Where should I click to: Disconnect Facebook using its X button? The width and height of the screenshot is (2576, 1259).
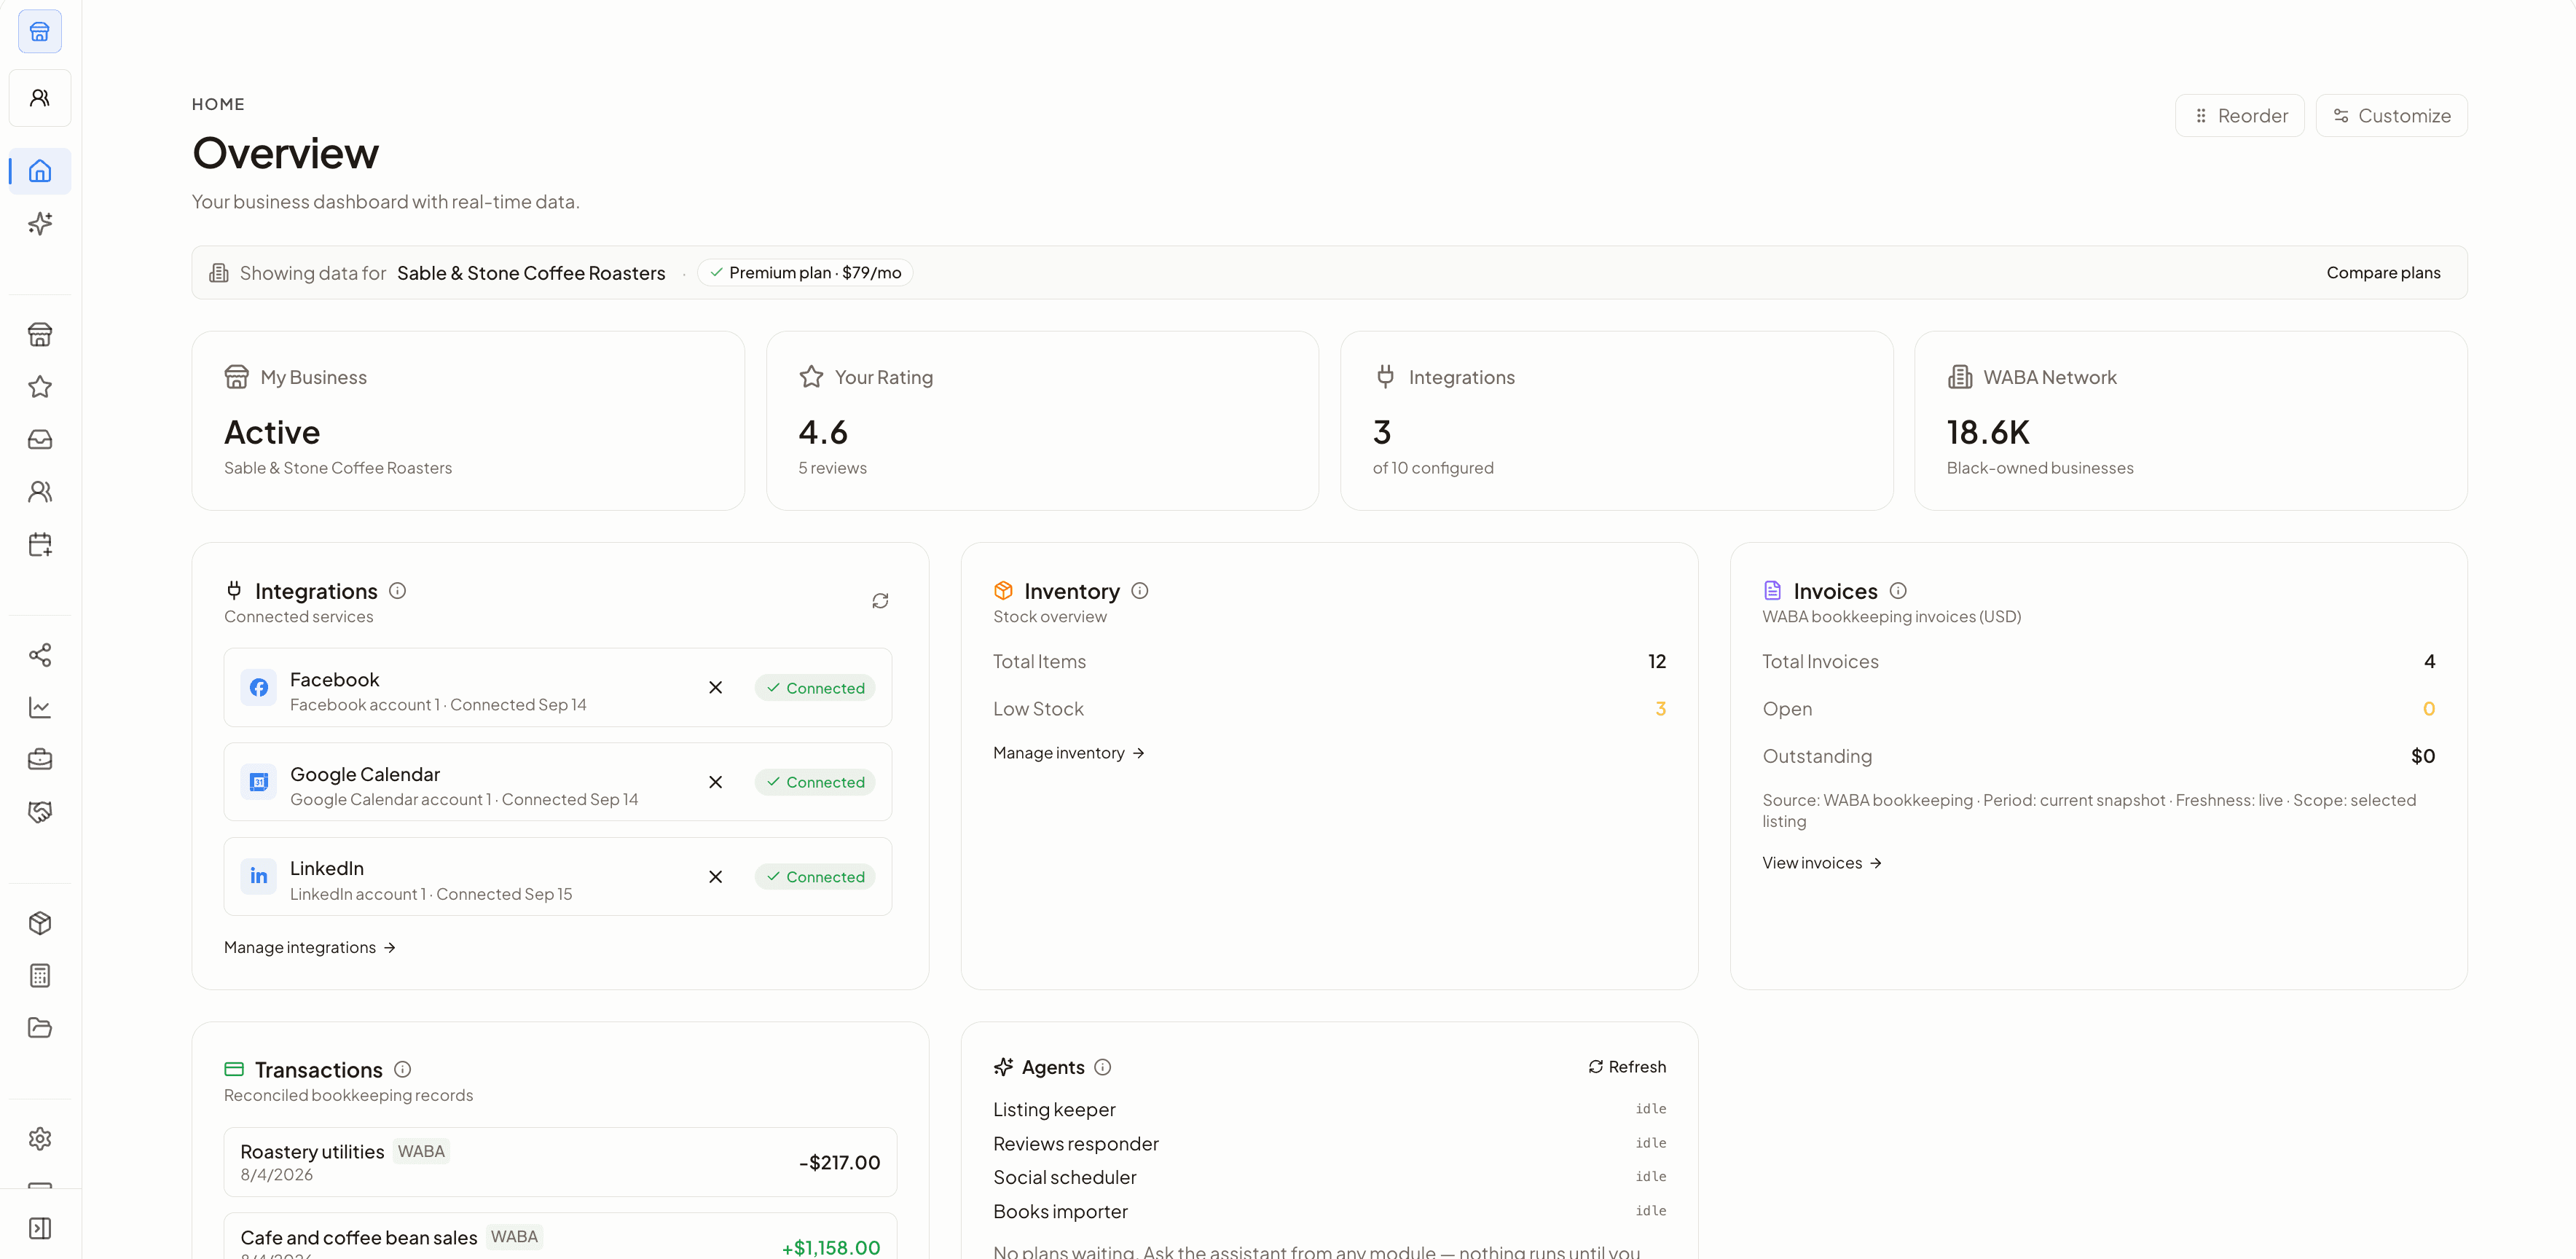tap(715, 688)
